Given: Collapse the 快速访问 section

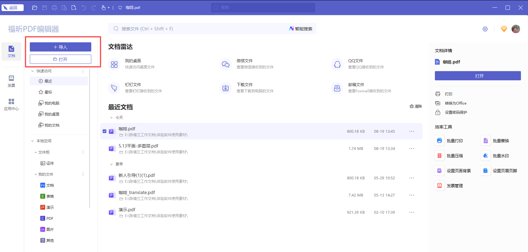Looking at the screenshot, I should tap(33, 71).
